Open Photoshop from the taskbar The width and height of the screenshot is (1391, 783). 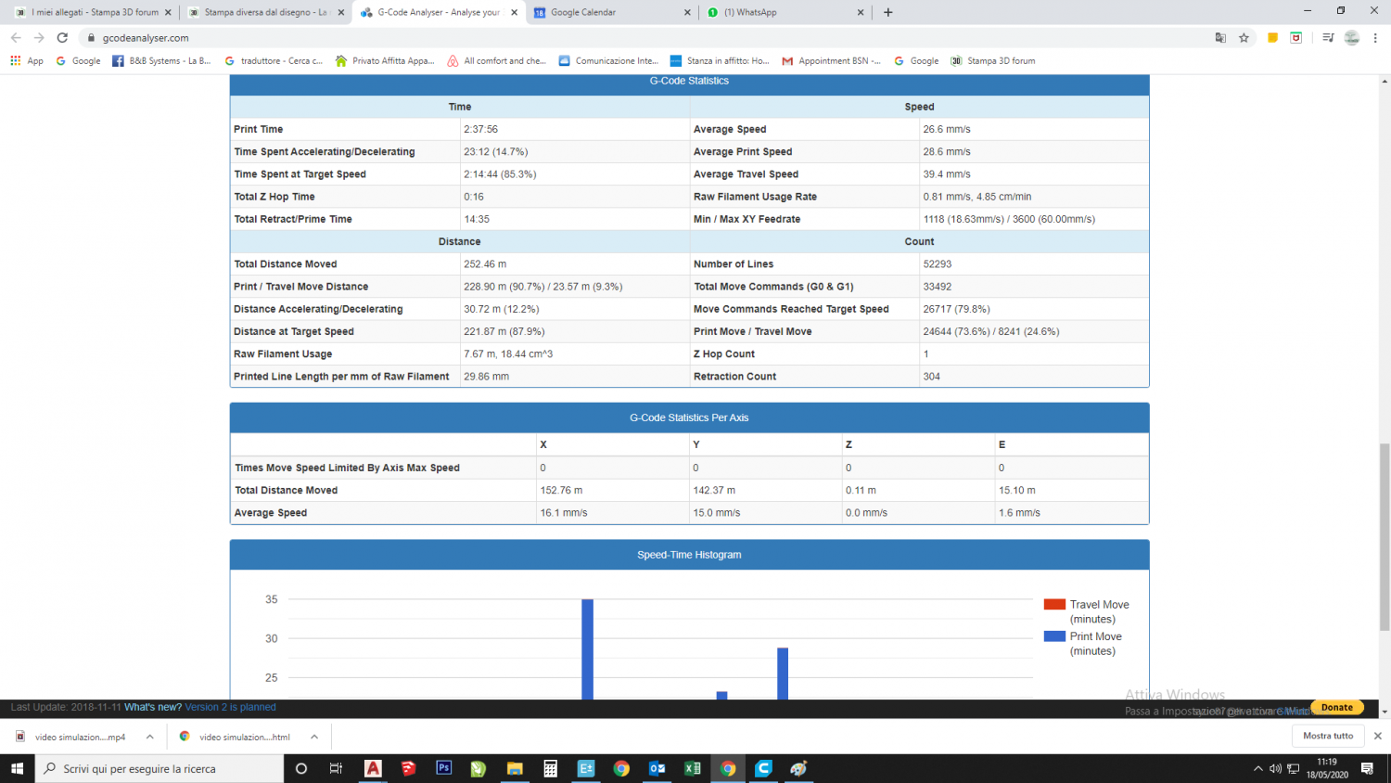tap(443, 768)
